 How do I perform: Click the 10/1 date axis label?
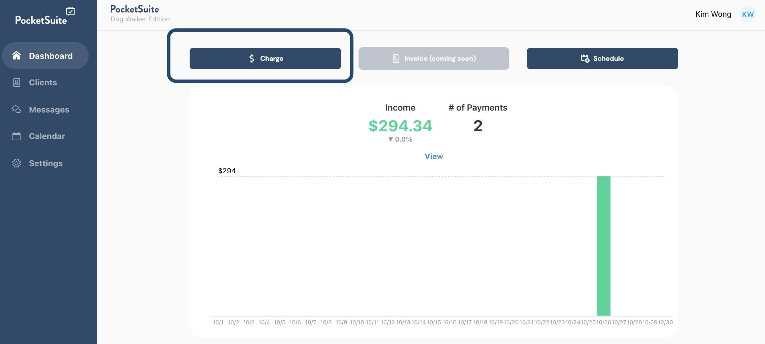pyautogui.click(x=218, y=322)
